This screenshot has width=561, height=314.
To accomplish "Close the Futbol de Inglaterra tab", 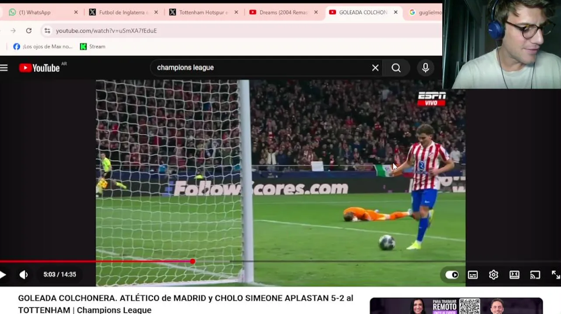I will pos(156,12).
